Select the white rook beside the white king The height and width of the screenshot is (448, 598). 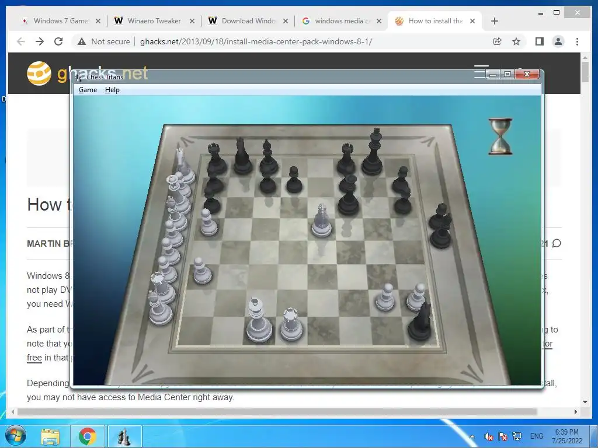tap(292, 324)
